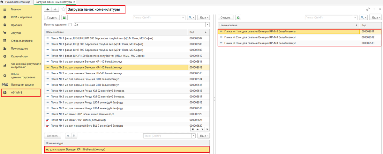Go forward with the right arrow button

pyautogui.click(x=55, y=10)
